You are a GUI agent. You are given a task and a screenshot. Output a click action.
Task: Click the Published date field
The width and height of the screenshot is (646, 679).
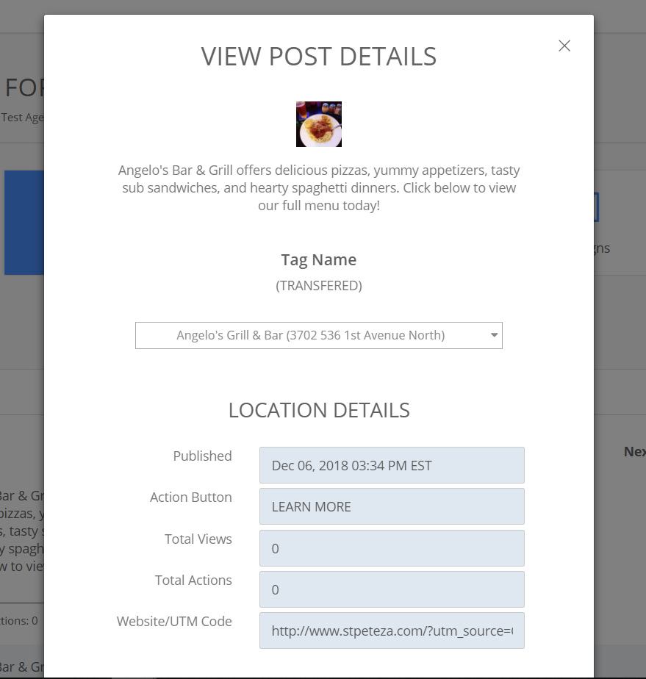coord(392,465)
